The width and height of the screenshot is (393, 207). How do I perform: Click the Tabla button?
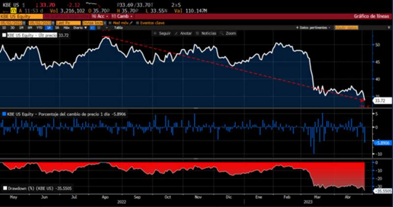coord(118,28)
